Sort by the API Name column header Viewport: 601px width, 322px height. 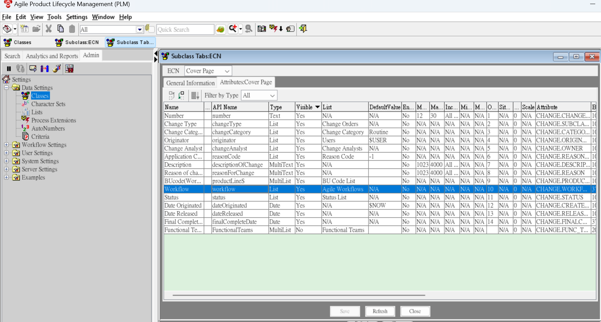(240, 107)
